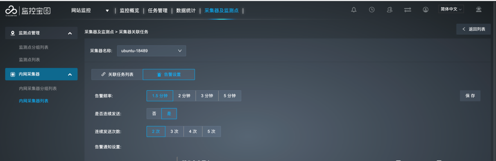
Task: Click the 监控宝 logo
Action: click(28, 11)
